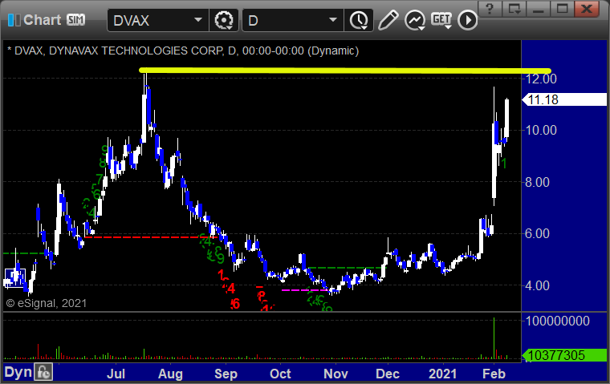This screenshot has height=384, width=610.
Task: Click the Dyn label on time axis
Action: coord(18,372)
